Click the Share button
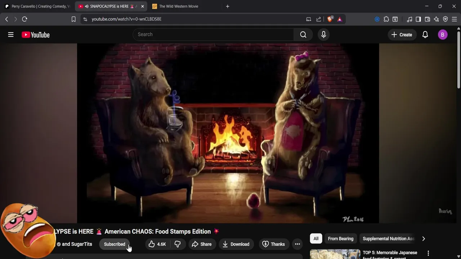This screenshot has height=259, width=461. [202, 244]
